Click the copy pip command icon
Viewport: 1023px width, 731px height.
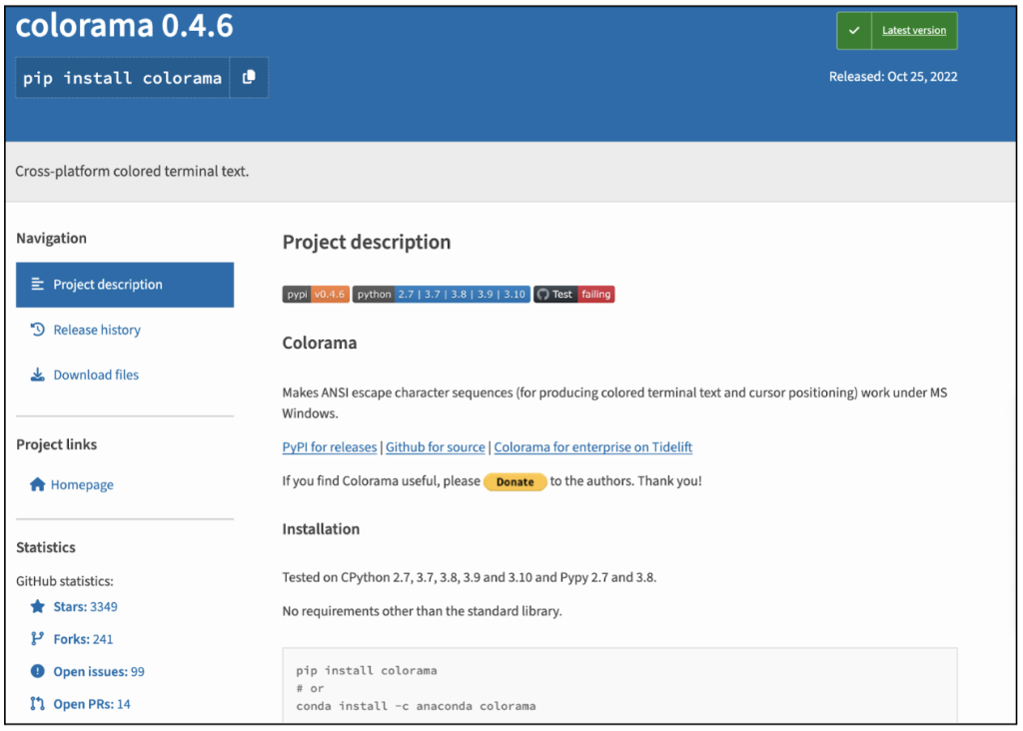(x=249, y=77)
